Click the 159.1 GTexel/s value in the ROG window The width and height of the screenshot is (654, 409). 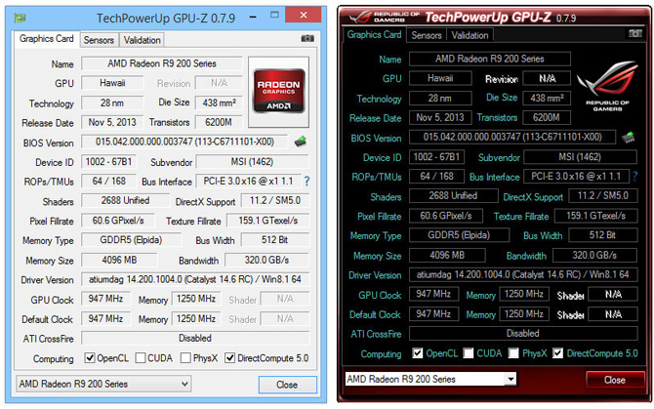point(596,216)
